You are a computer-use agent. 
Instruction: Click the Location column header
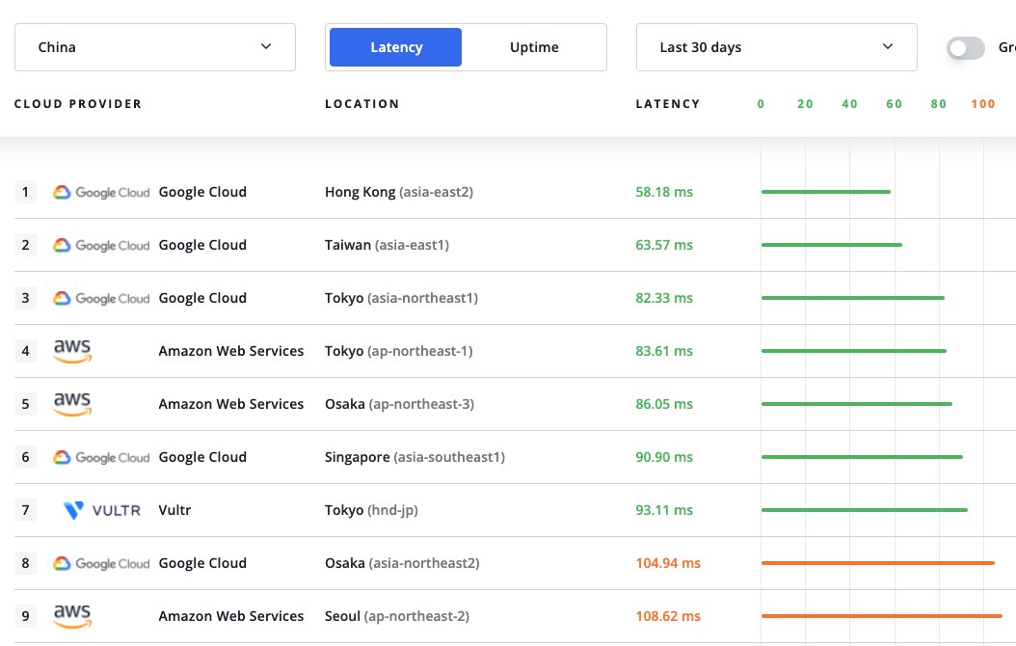(362, 104)
